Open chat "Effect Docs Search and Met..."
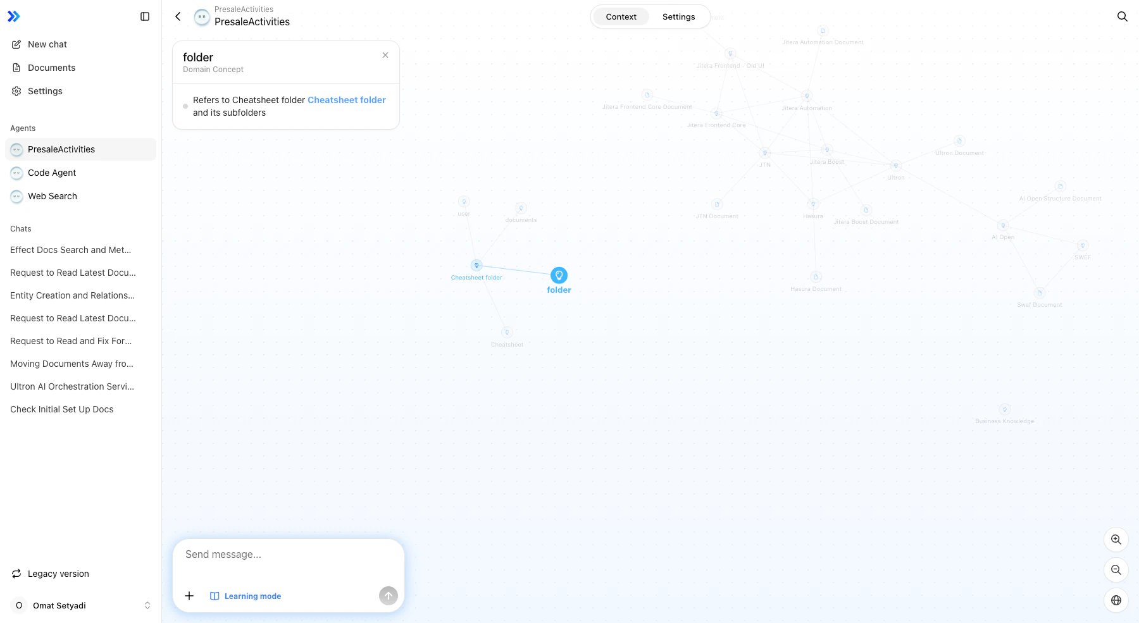1139x623 pixels. pyautogui.click(x=81, y=250)
